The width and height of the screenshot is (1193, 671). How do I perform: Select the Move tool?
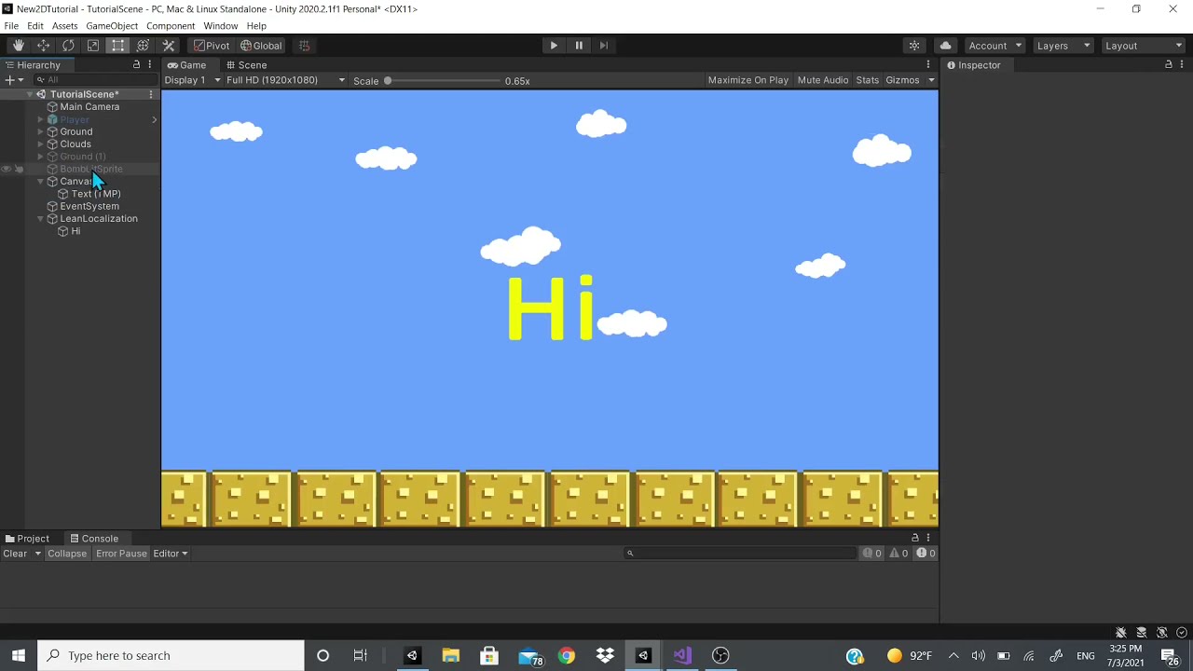(x=43, y=46)
